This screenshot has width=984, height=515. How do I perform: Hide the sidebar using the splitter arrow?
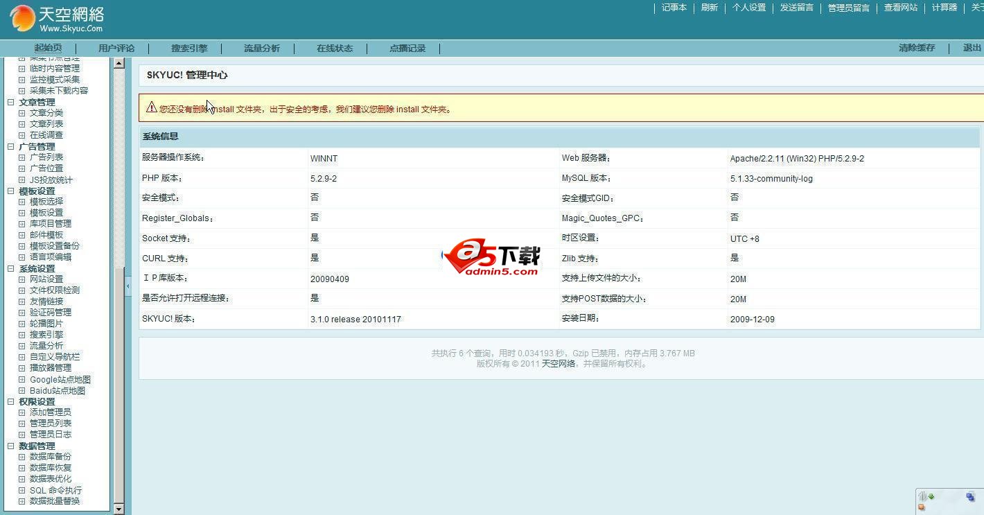[128, 286]
